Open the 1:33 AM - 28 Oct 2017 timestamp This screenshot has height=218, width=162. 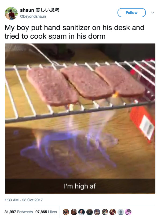click(x=24, y=200)
